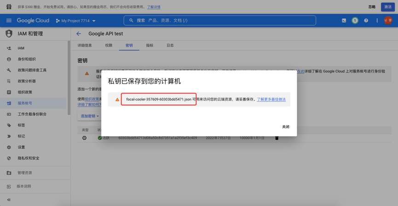Switch to the 日志 tab
The image size is (398, 206).
[170, 45]
